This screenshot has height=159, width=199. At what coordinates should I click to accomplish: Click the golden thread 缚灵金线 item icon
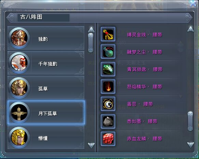click(108, 34)
